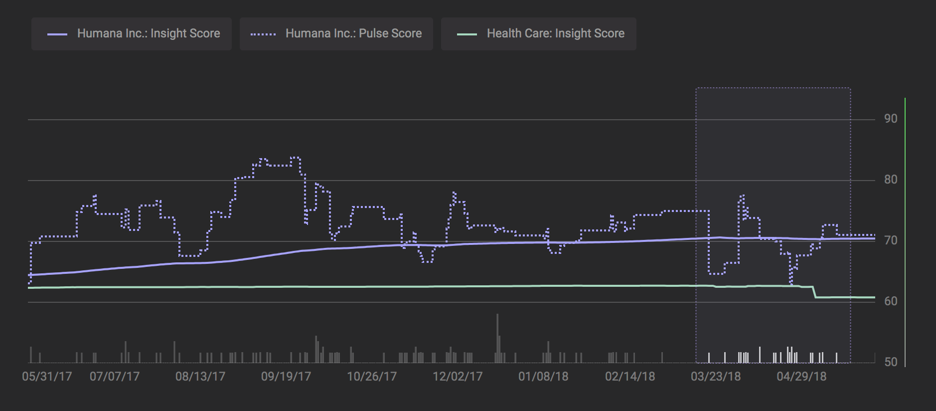Toggle the Health Care: Insight Score legend
The height and width of the screenshot is (411, 936).
[539, 34]
